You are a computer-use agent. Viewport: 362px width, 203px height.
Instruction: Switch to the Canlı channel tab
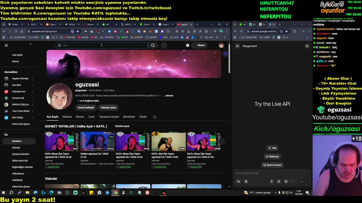click(x=92, y=117)
